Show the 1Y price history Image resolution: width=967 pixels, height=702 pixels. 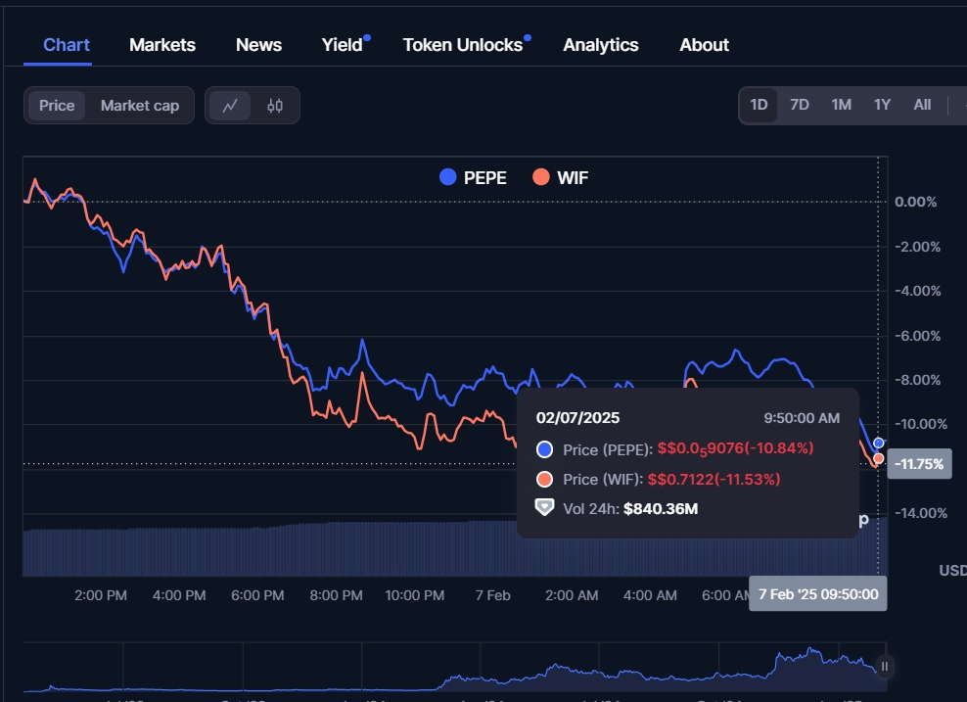coord(882,105)
